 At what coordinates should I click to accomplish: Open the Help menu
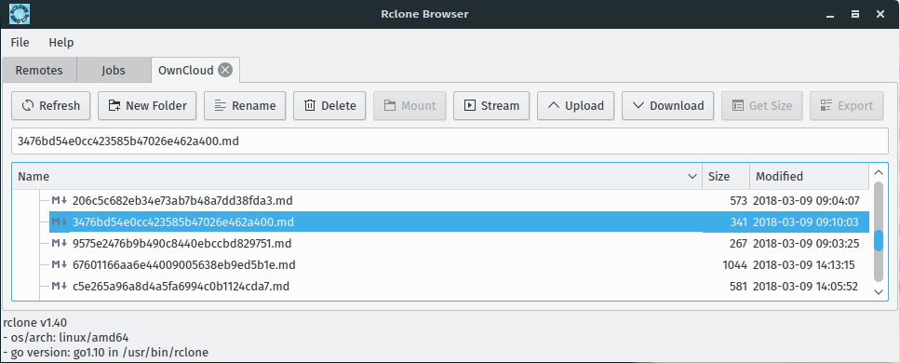tap(61, 43)
